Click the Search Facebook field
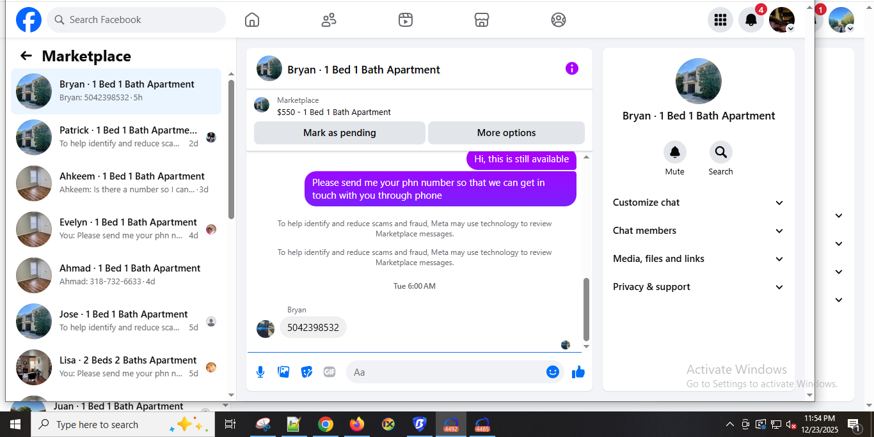The image size is (874, 437). [136, 20]
